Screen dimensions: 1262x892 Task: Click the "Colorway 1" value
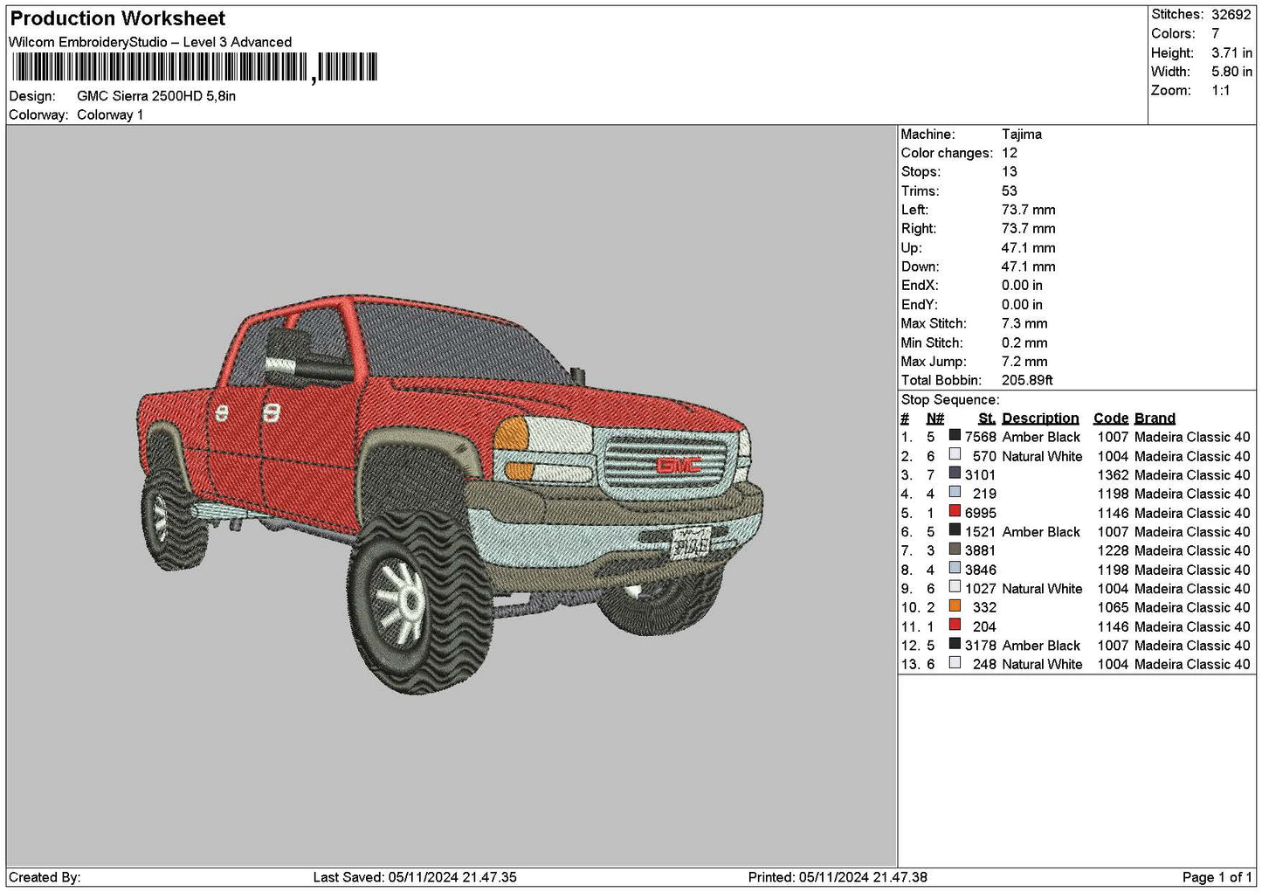click(110, 114)
